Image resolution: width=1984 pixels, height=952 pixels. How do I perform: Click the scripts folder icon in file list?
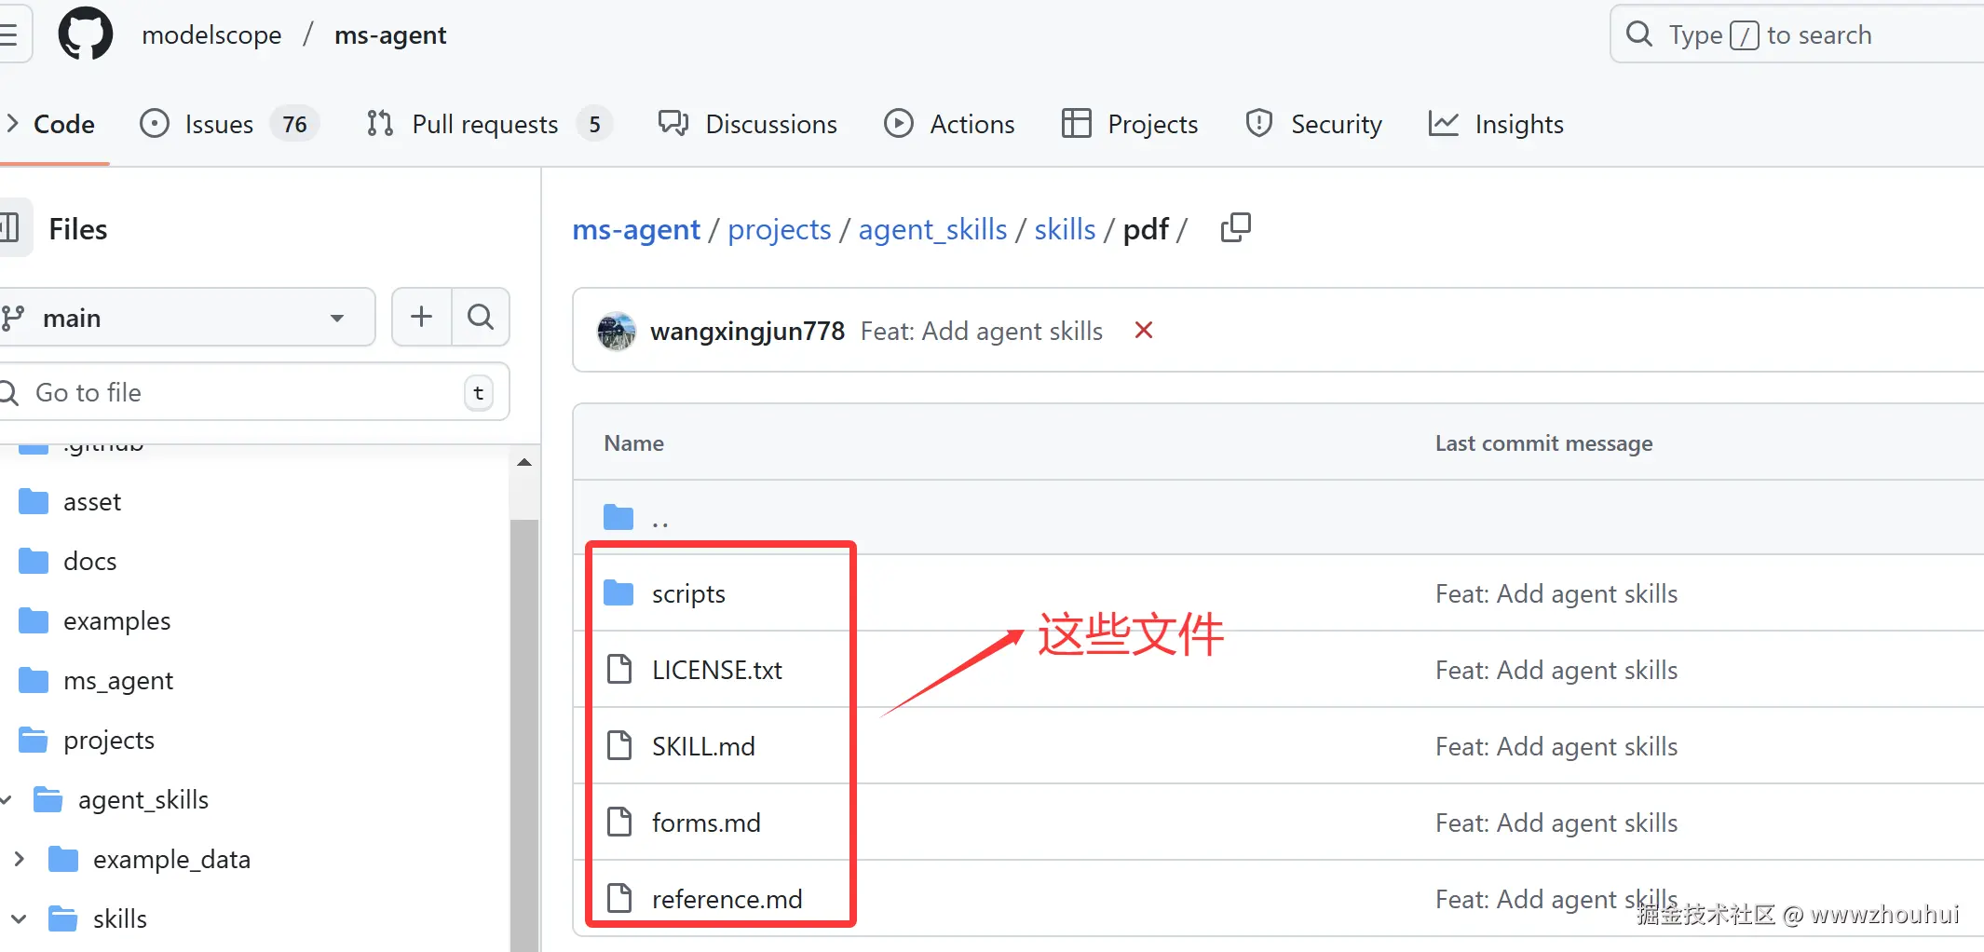[618, 593]
